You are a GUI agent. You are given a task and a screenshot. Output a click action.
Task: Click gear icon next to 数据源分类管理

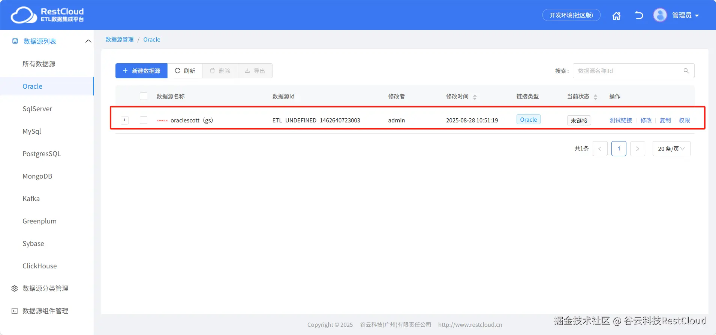click(15, 289)
